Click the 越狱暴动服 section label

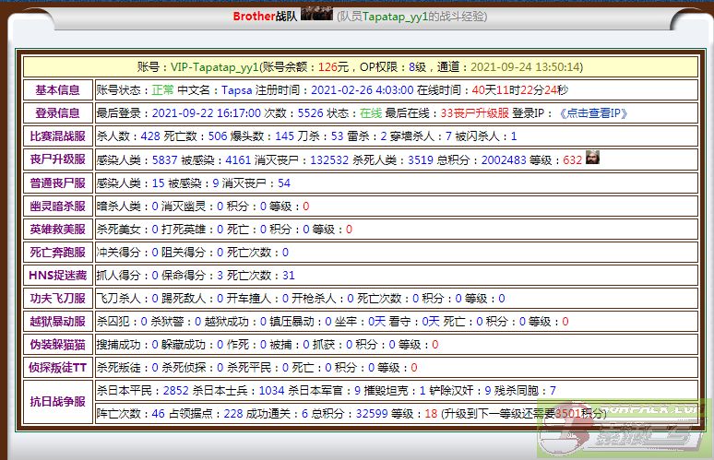(57, 322)
